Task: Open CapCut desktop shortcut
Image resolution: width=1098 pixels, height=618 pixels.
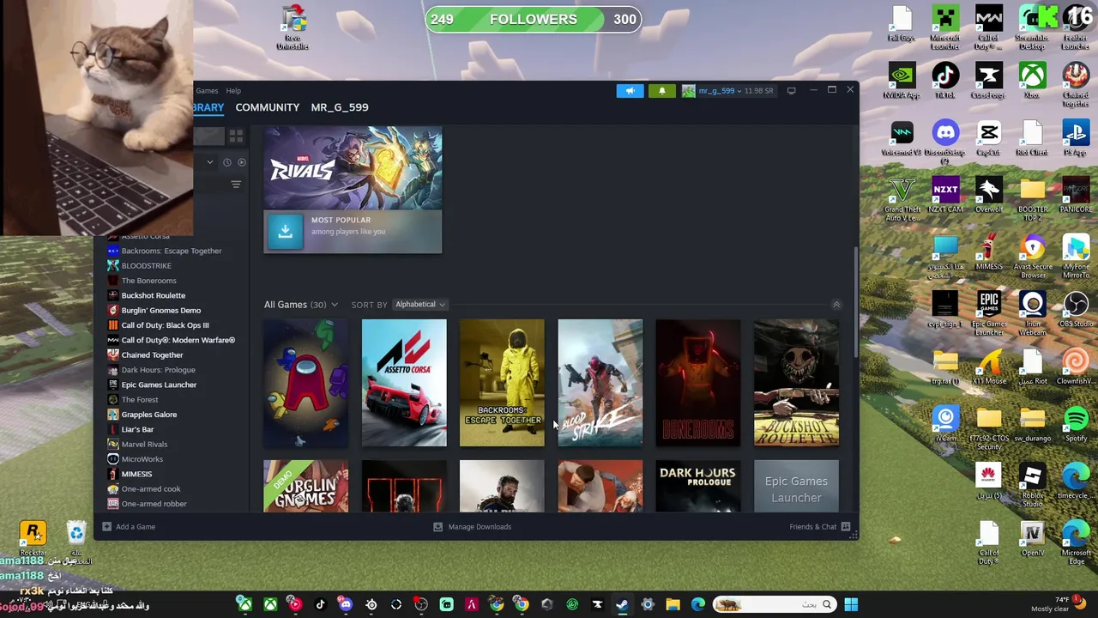Action: pos(989,139)
